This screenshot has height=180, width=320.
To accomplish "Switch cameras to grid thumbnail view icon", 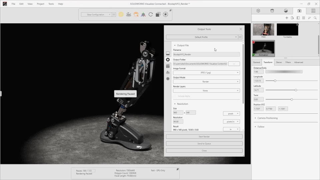I will pos(304,18).
